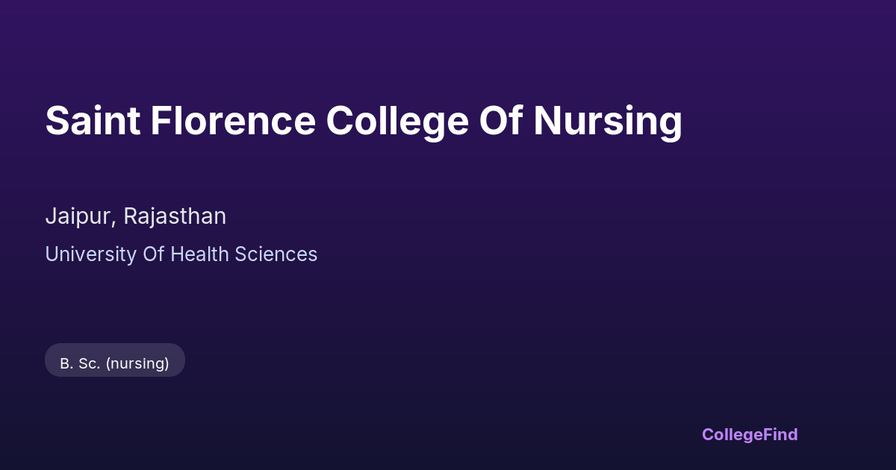Click the "College" part of CollegeFind logo
The image size is (896, 470).
click(x=732, y=434)
